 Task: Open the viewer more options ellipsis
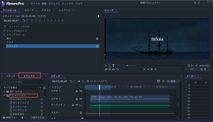pyautogui.click(x=186, y=69)
